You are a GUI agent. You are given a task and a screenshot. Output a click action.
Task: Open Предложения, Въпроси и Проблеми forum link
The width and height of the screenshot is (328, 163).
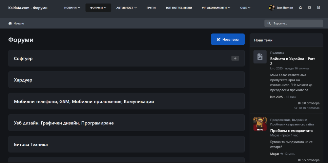[x=292, y=122]
